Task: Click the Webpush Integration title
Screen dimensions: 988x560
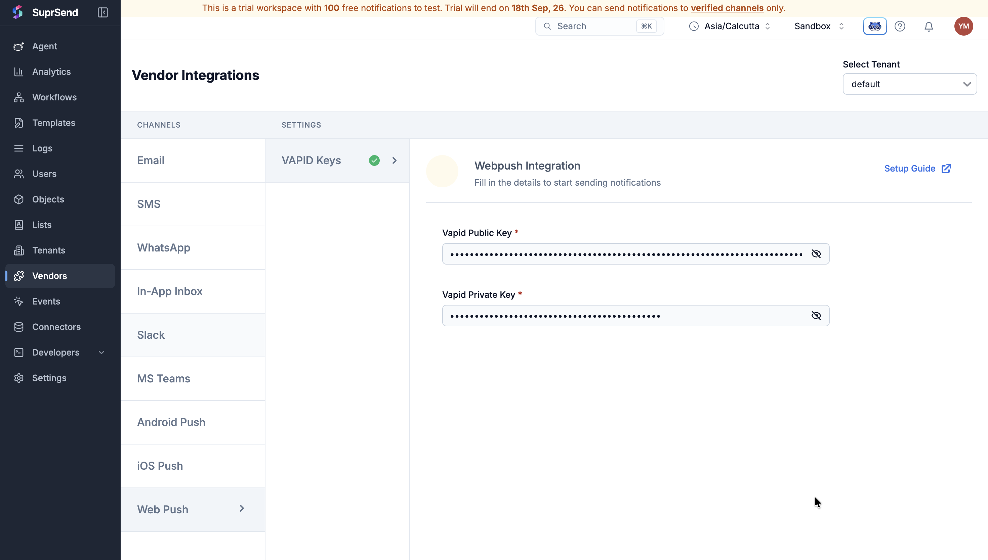Action: 527,166
